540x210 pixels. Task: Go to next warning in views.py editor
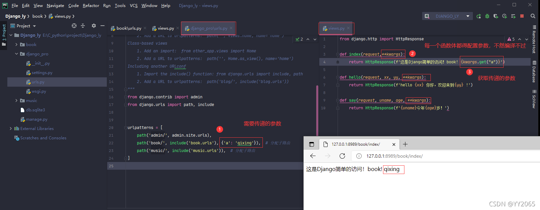click(x=527, y=39)
